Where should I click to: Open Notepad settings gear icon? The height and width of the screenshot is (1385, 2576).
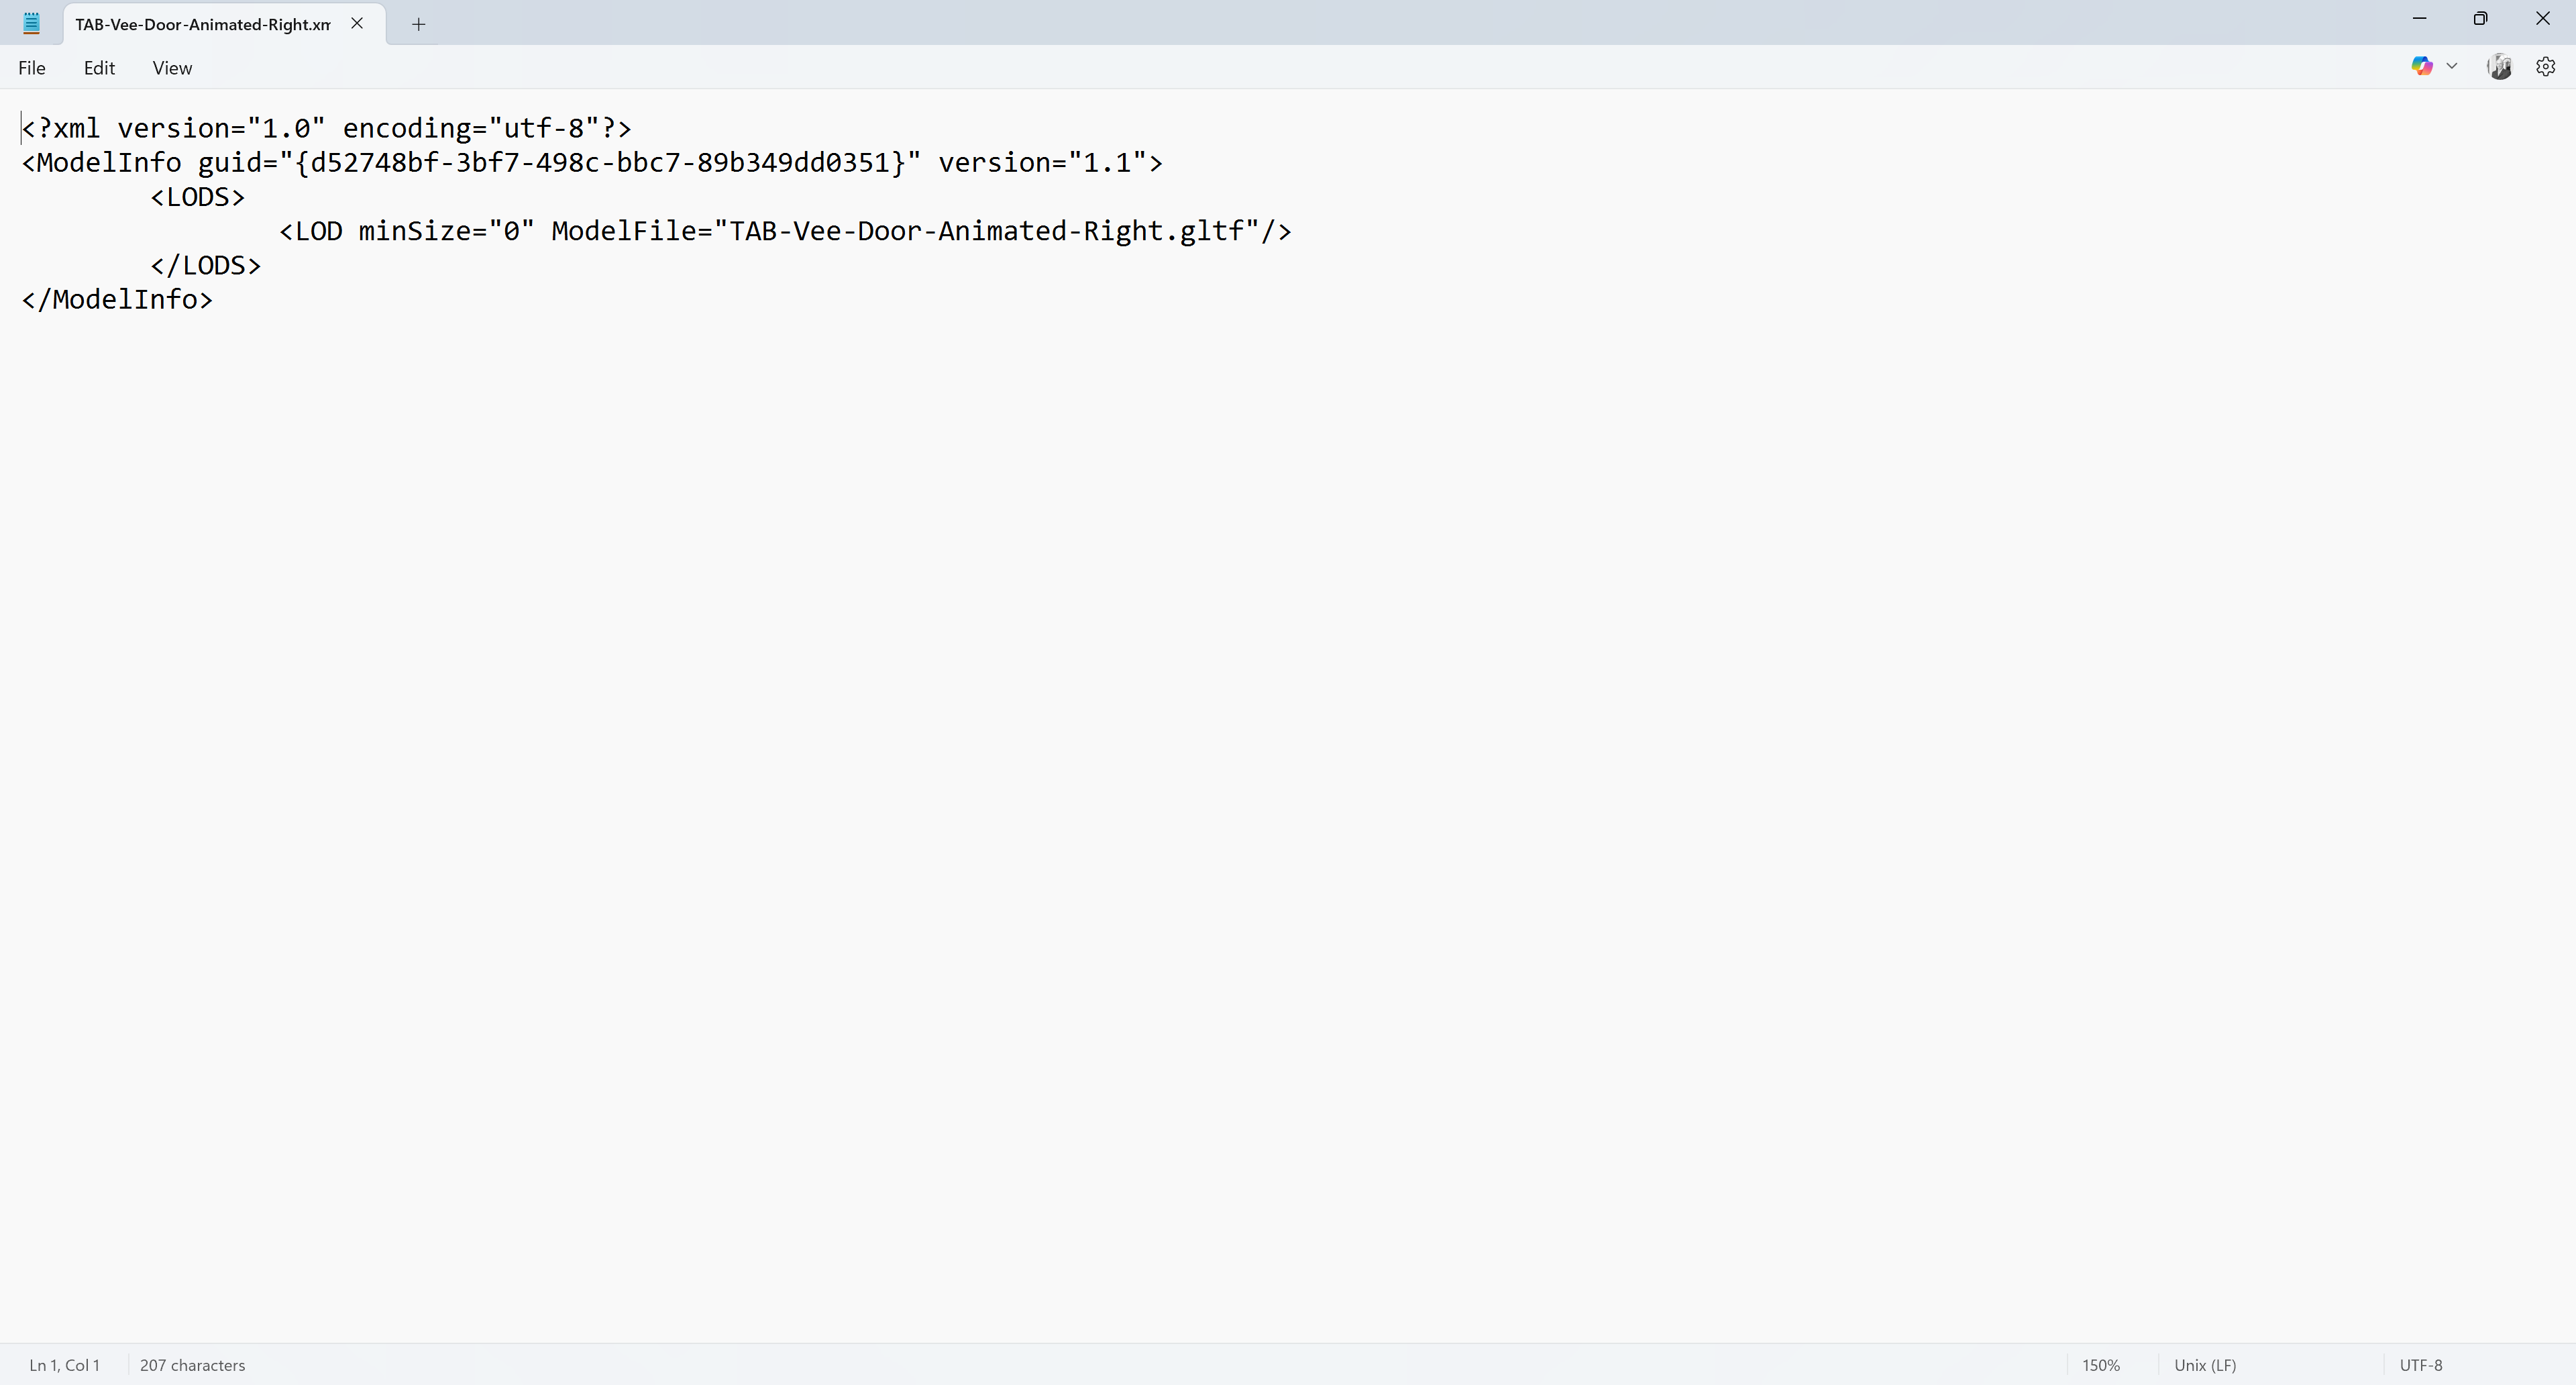pos(2545,66)
